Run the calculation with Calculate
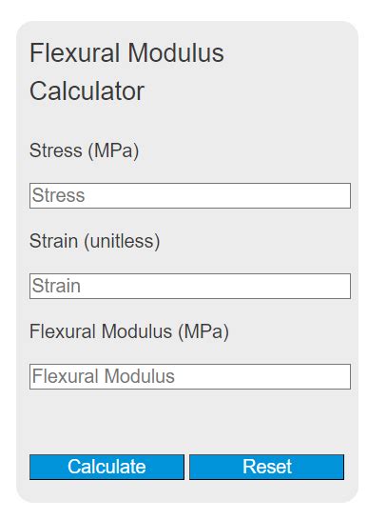Viewport: 368px width, 520px height. [x=107, y=467]
